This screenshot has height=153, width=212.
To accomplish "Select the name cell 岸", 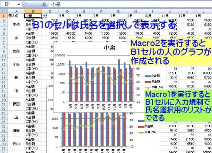I will pos(16,38).
